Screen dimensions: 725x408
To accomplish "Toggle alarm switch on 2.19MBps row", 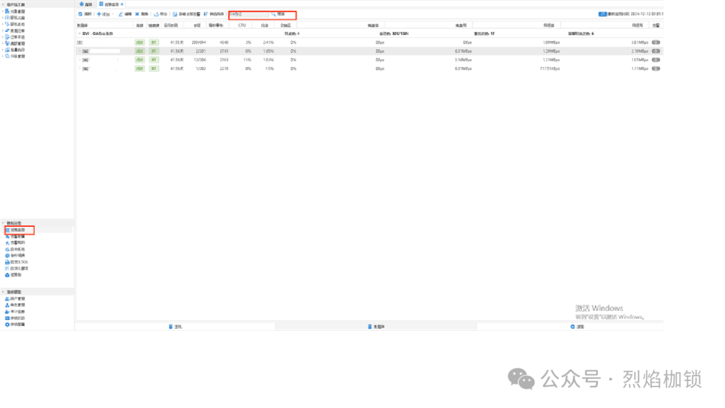I will 656,51.
